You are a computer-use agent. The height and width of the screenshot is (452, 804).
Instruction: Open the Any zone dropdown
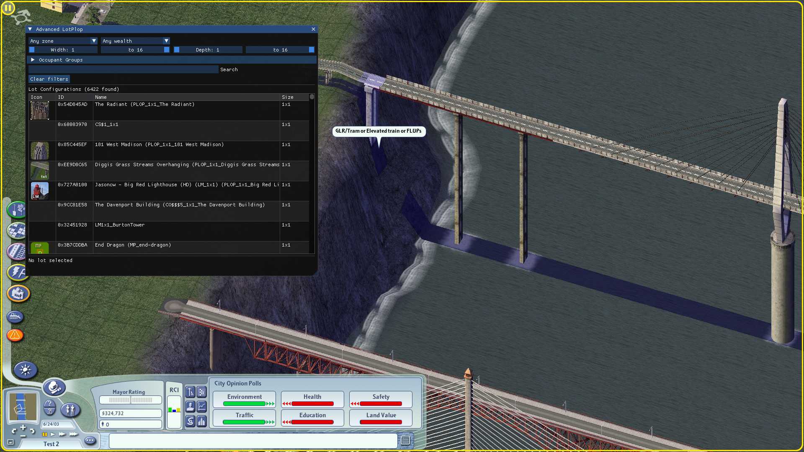coord(63,41)
